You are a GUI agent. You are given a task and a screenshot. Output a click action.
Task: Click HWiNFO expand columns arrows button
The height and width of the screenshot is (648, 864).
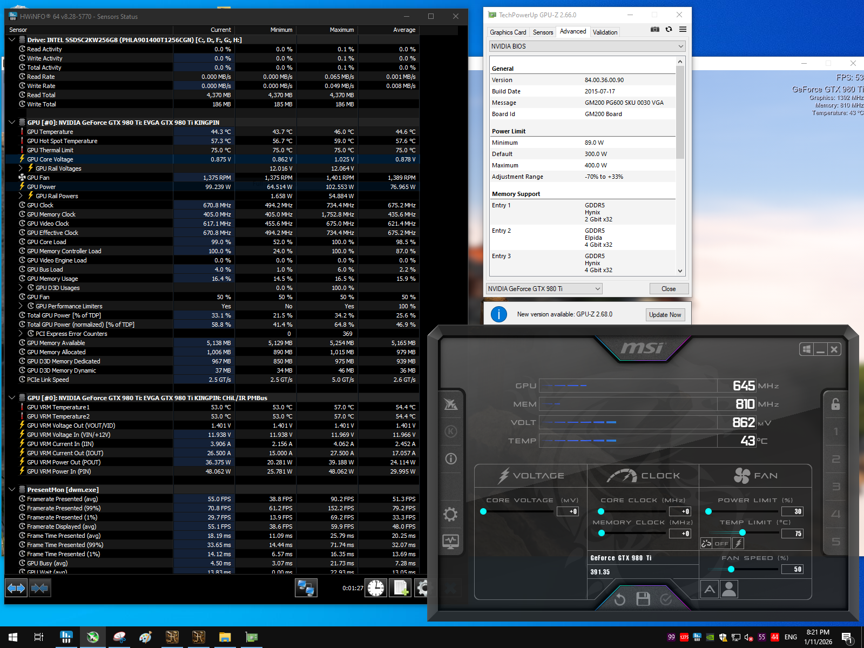coord(16,588)
